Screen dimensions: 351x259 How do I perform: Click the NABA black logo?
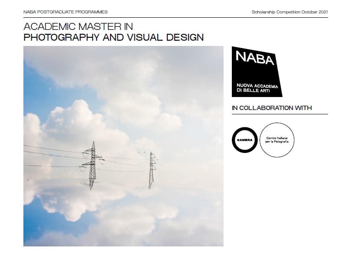click(257, 71)
